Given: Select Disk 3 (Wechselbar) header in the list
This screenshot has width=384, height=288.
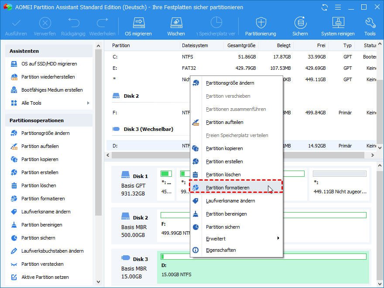Looking at the screenshot, I should (x=148, y=129).
